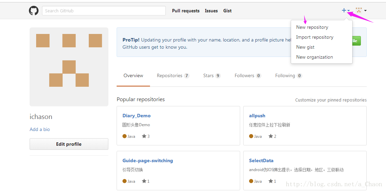
Task: Select New repository from the menu
Action: [312, 27]
